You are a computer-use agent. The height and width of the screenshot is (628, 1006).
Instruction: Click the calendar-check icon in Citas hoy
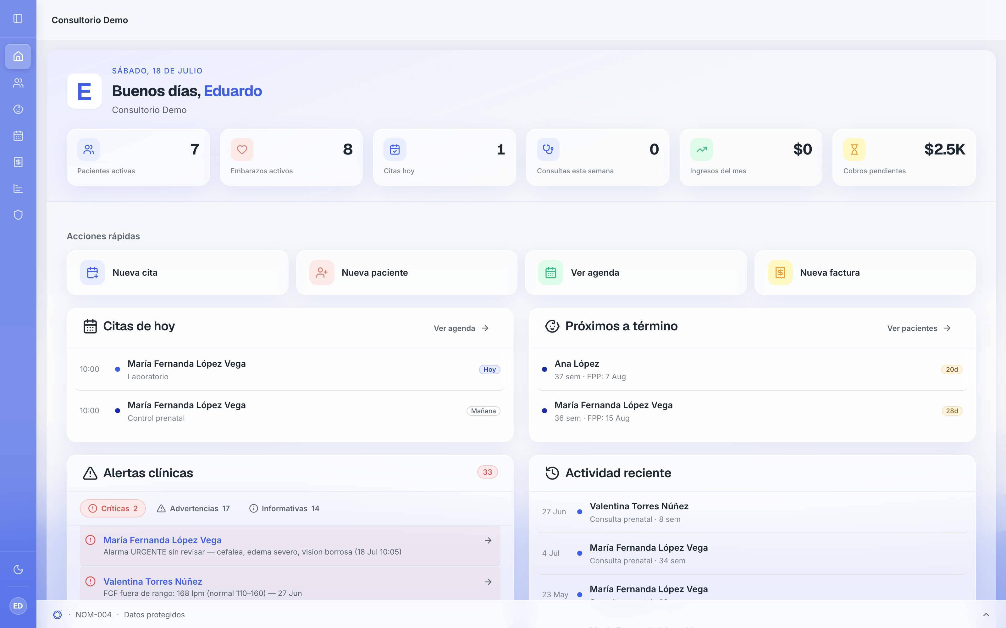395,149
